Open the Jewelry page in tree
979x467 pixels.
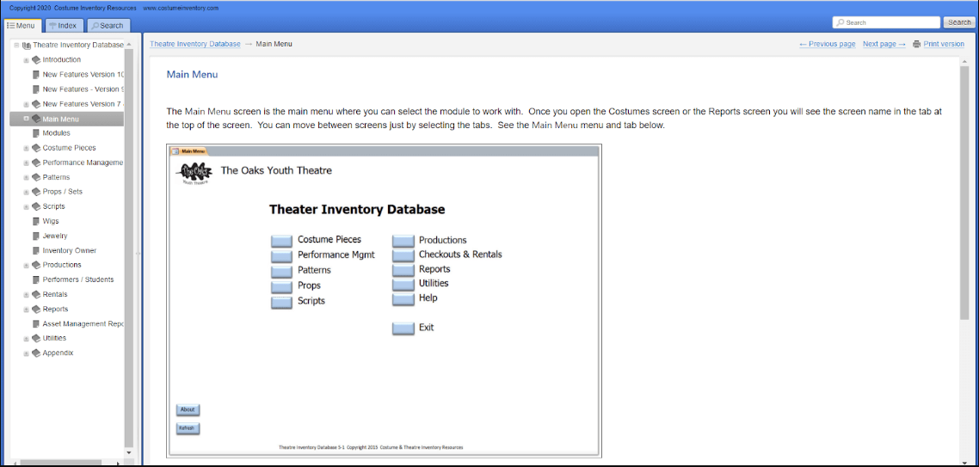[x=55, y=236]
